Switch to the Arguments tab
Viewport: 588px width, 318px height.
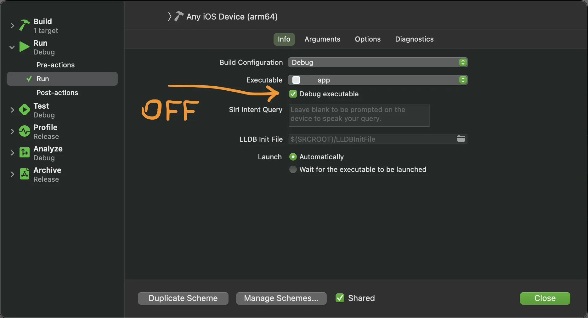point(322,39)
